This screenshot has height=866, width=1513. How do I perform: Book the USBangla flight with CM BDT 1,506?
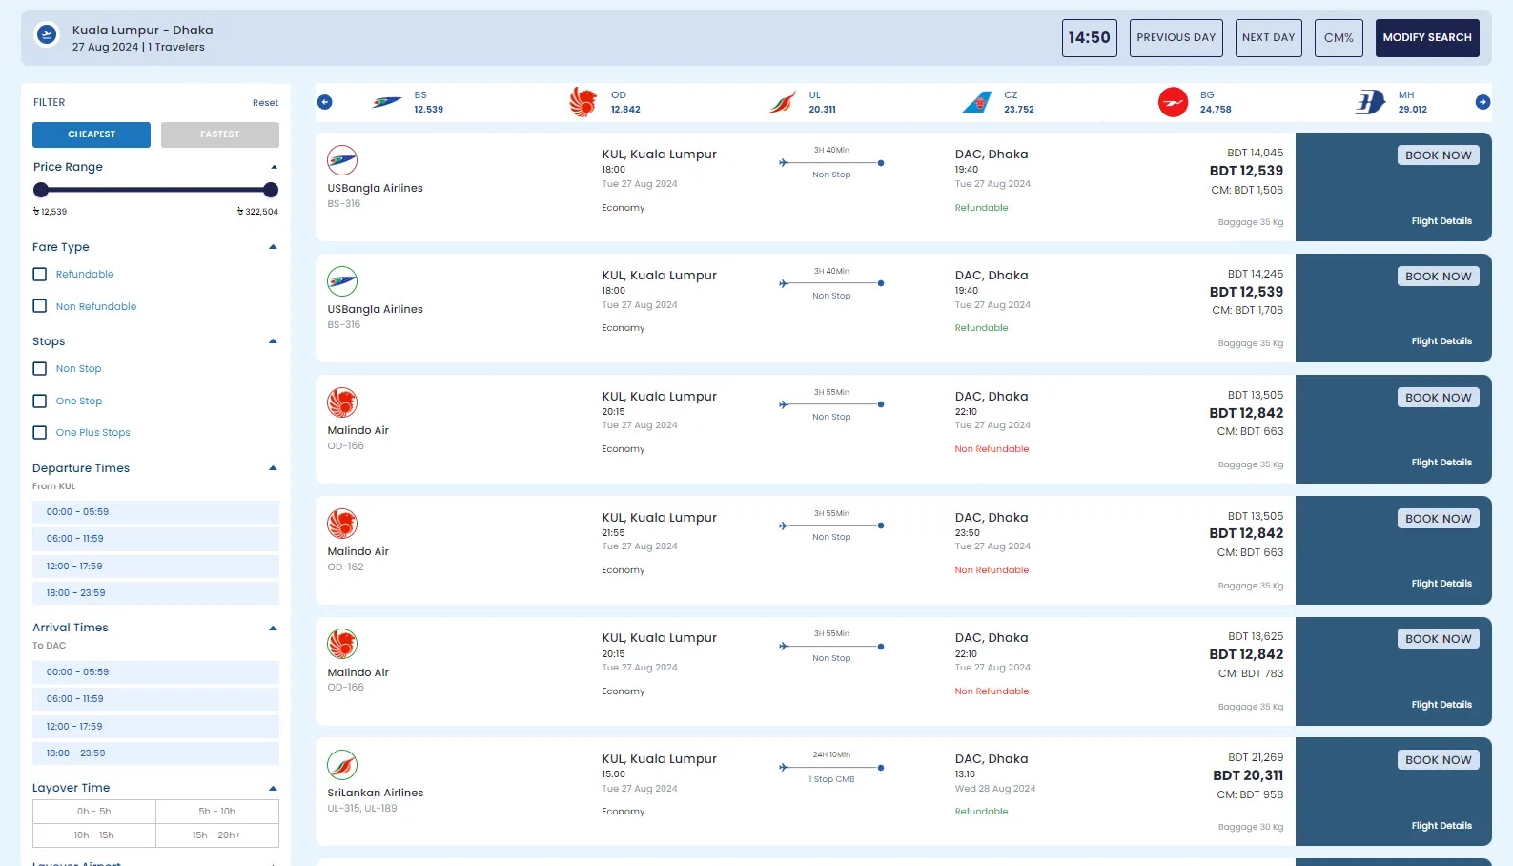click(x=1439, y=155)
